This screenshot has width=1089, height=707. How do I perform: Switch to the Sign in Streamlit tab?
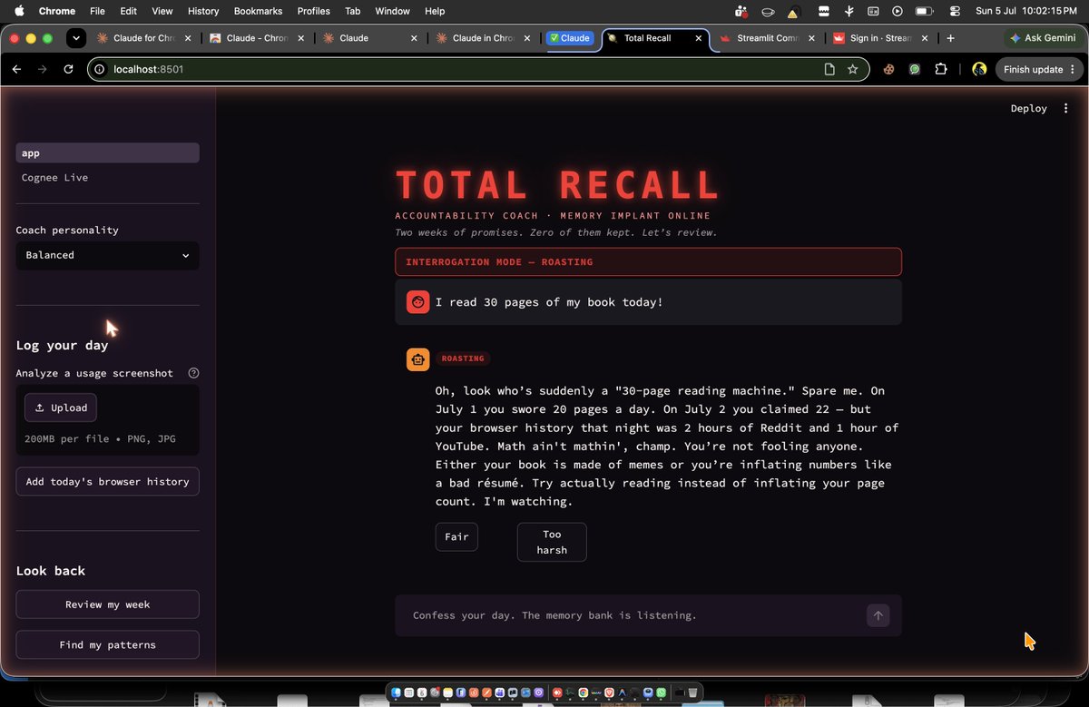(x=879, y=38)
